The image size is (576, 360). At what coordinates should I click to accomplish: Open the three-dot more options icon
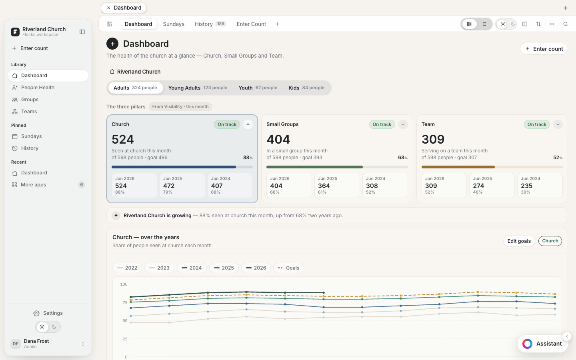pyautogui.click(x=552, y=24)
